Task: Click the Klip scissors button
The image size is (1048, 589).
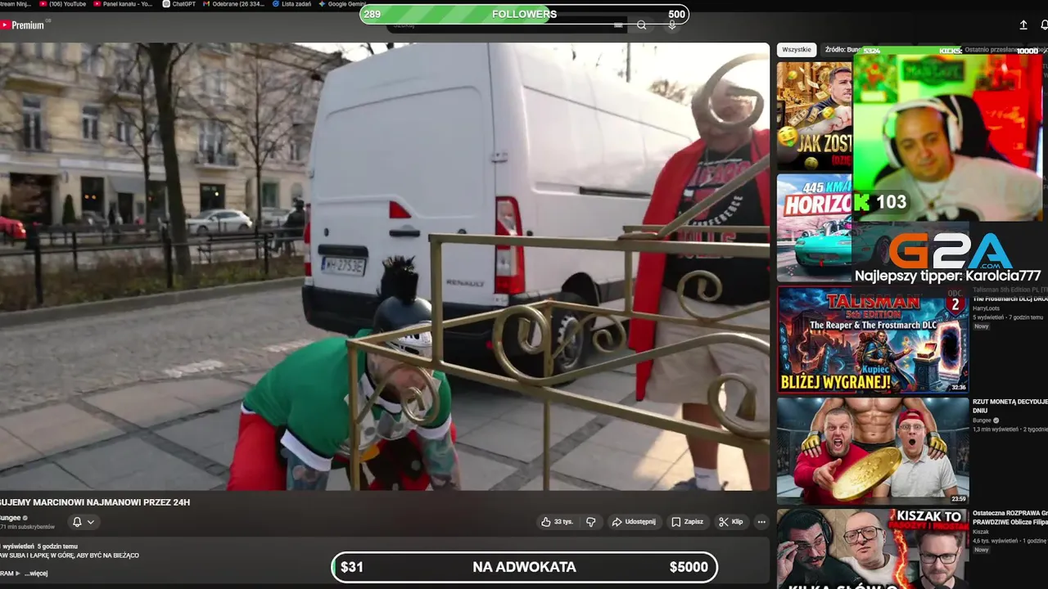Action: [x=731, y=522]
